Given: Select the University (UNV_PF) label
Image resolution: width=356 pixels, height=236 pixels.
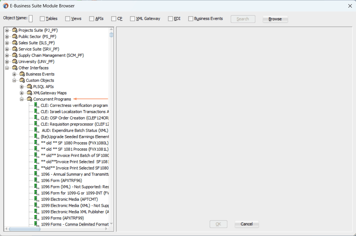Looking at the screenshot, I should point(36,62).
